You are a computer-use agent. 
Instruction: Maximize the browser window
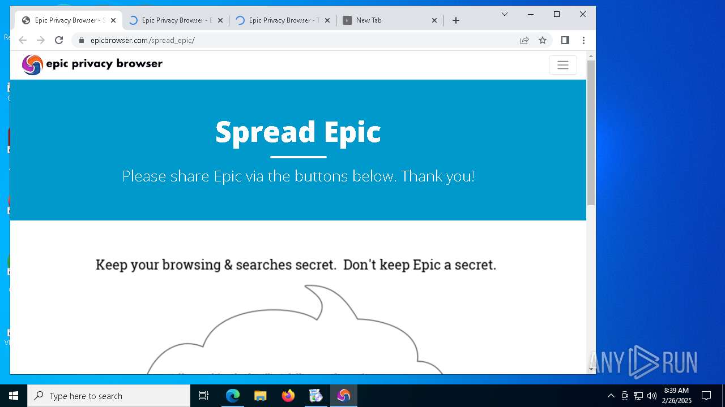[557, 14]
